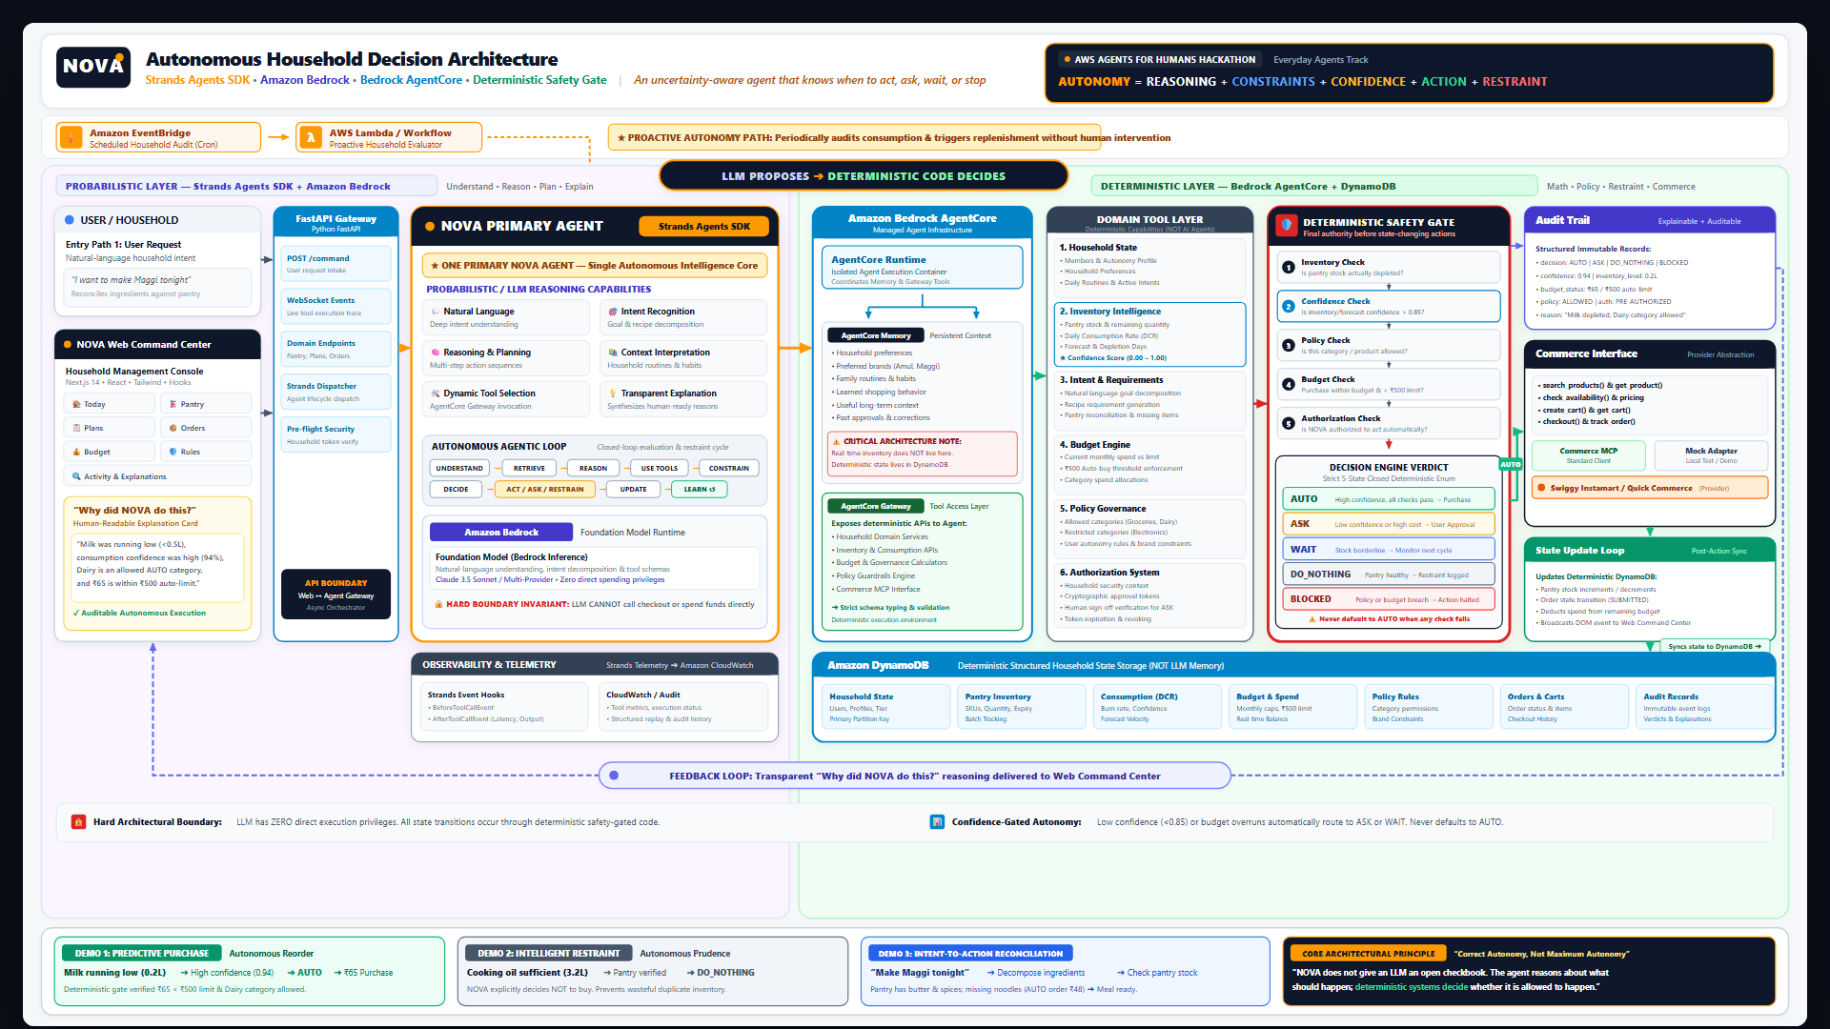Click step 1 circle for Inventory Check
This screenshot has height=1029, width=1830.
point(1289,268)
